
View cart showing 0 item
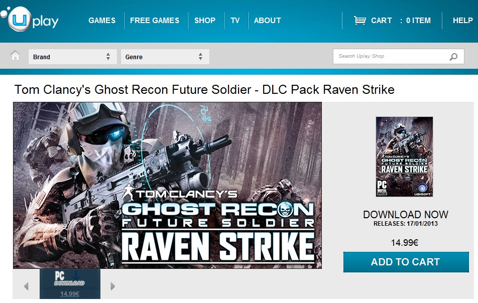[x=400, y=21]
